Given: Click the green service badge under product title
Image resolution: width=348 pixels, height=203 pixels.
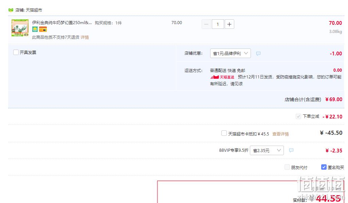Looking at the screenshot, I should pyautogui.click(x=35, y=29).
